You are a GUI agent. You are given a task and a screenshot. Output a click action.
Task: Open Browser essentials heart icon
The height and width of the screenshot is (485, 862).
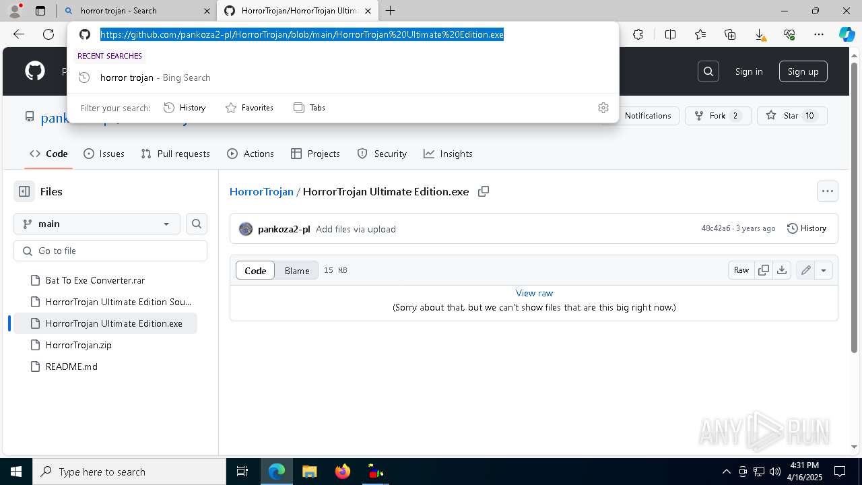pyautogui.click(x=789, y=34)
